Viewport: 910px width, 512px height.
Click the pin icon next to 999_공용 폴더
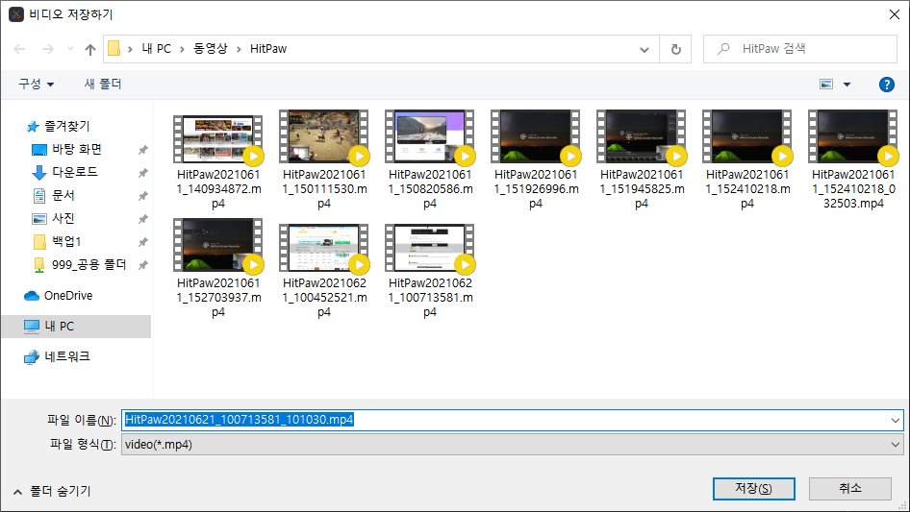click(142, 265)
